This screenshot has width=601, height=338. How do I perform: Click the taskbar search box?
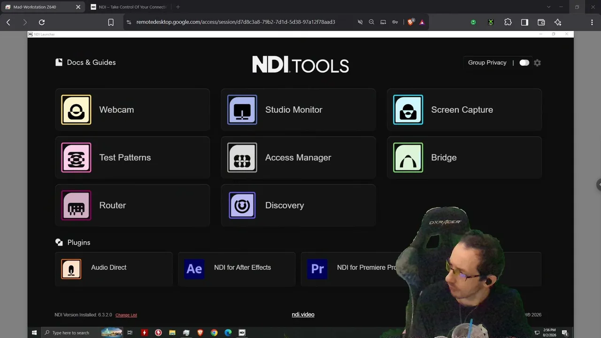pyautogui.click(x=82, y=333)
